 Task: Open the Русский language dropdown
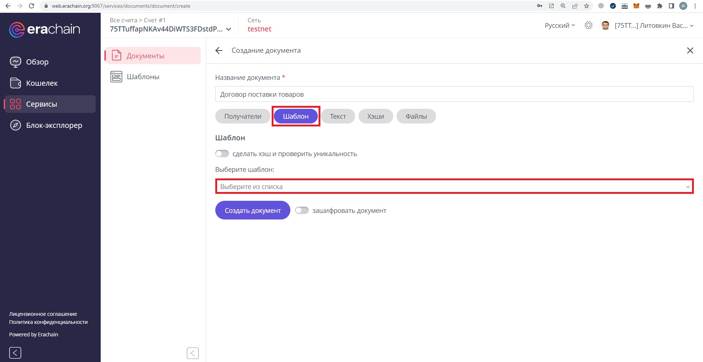[559, 25]
